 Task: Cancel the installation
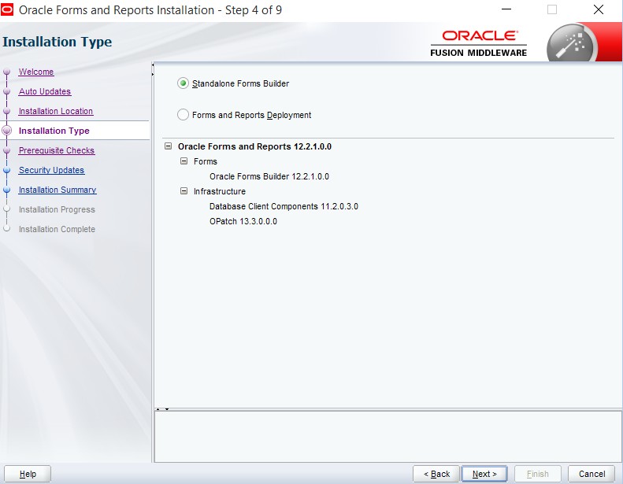click(x=591, y=474)
